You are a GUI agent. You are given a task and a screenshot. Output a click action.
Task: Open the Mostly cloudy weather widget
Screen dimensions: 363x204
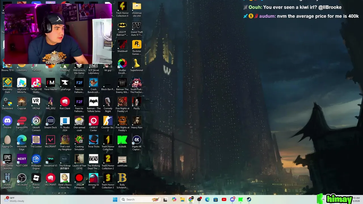[14, 199]
